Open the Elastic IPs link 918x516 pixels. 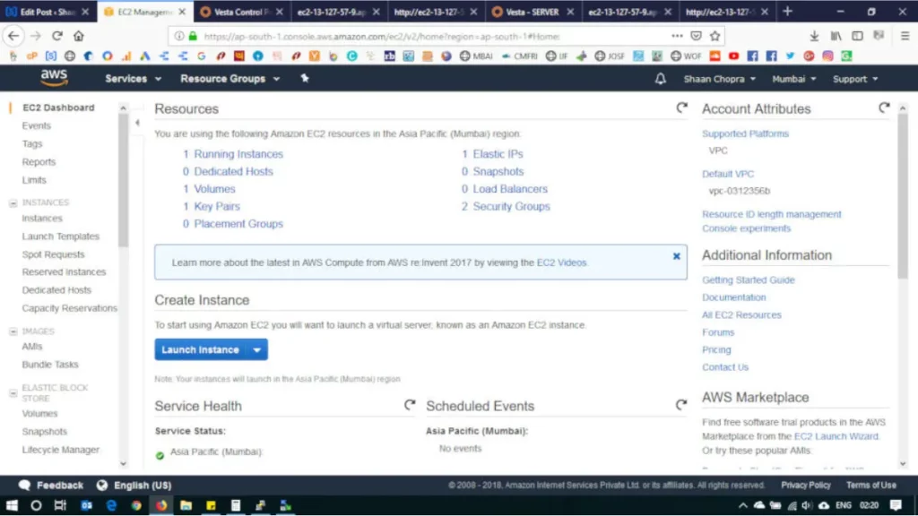click(498, 154)
